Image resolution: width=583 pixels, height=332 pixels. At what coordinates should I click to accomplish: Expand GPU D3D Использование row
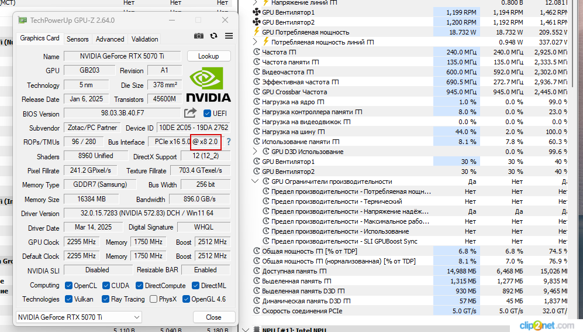(x=255, y=151)
